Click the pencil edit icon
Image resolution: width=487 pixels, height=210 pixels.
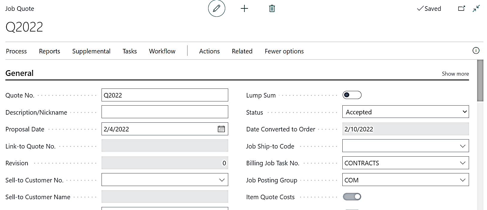pyautogui.click(x=217, y=8)
